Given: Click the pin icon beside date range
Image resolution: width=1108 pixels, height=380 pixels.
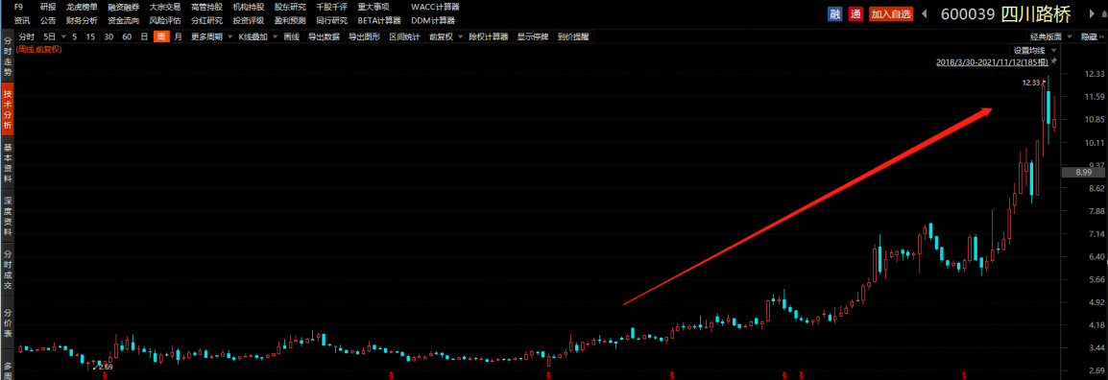Looking at the screenshot, I should [x=1053, y=62].
